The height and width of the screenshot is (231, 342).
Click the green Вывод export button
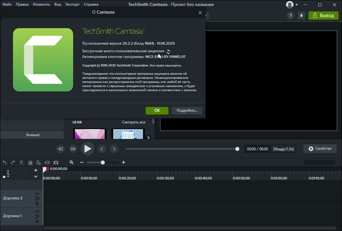point(323,16)
